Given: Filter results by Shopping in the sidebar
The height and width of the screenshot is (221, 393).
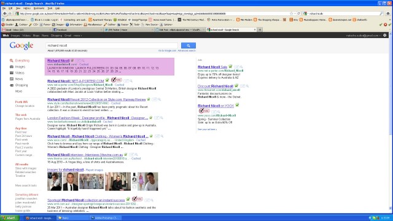Looking at the screenshot, I should point(21,85).
